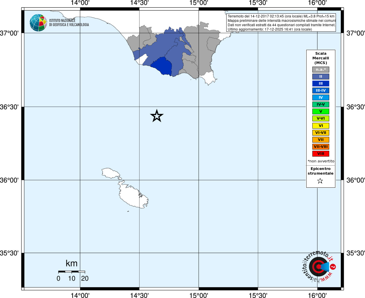Click the 'Ultimo aggiornamento' text line
The image size is (365, 298).
coord(270,29)
